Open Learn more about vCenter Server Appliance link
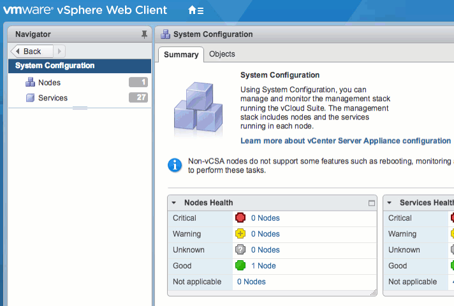Screen dimensions: 454x306 tap(346, 141)
